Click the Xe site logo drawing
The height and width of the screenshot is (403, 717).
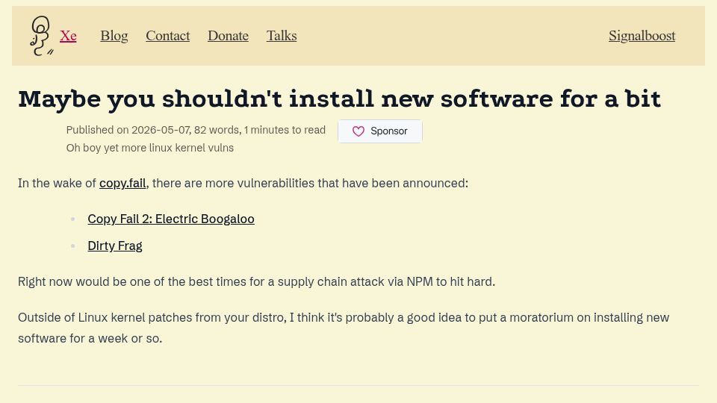point(42,36)
